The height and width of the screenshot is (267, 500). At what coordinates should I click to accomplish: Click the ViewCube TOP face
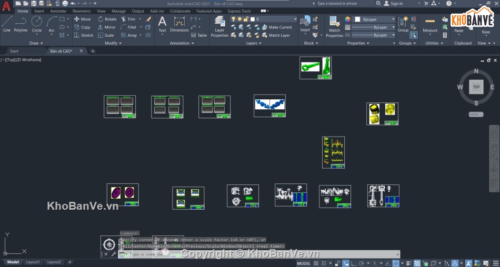476,87
